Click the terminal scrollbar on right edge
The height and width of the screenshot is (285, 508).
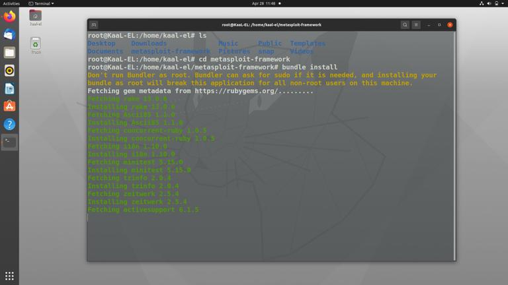point(454,146)
